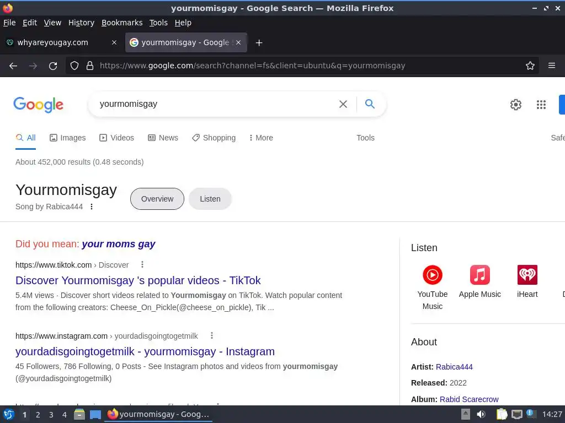Click the yourmomisgay Firefox taskbar entry
Viewport: 565px width, 423px height.
point(158,414)
